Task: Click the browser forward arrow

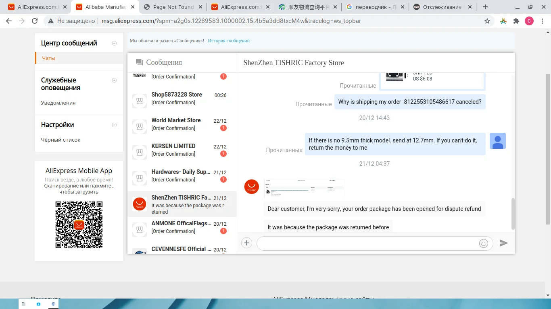Action: coord(22,21)
